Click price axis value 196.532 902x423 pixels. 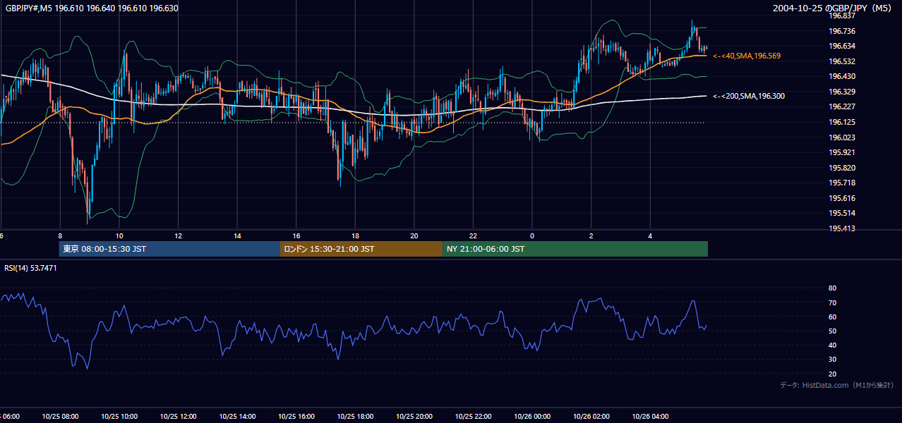click(x=842, y=61)
